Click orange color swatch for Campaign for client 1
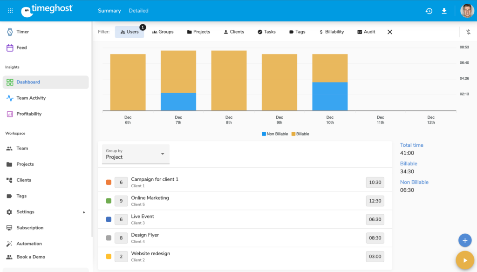Viewport: 477px width, 272px height. tap(109, 182)
